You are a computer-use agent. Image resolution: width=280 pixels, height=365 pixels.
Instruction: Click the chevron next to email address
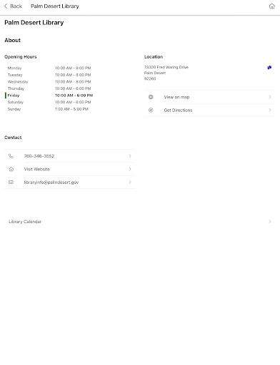[130, 182]
